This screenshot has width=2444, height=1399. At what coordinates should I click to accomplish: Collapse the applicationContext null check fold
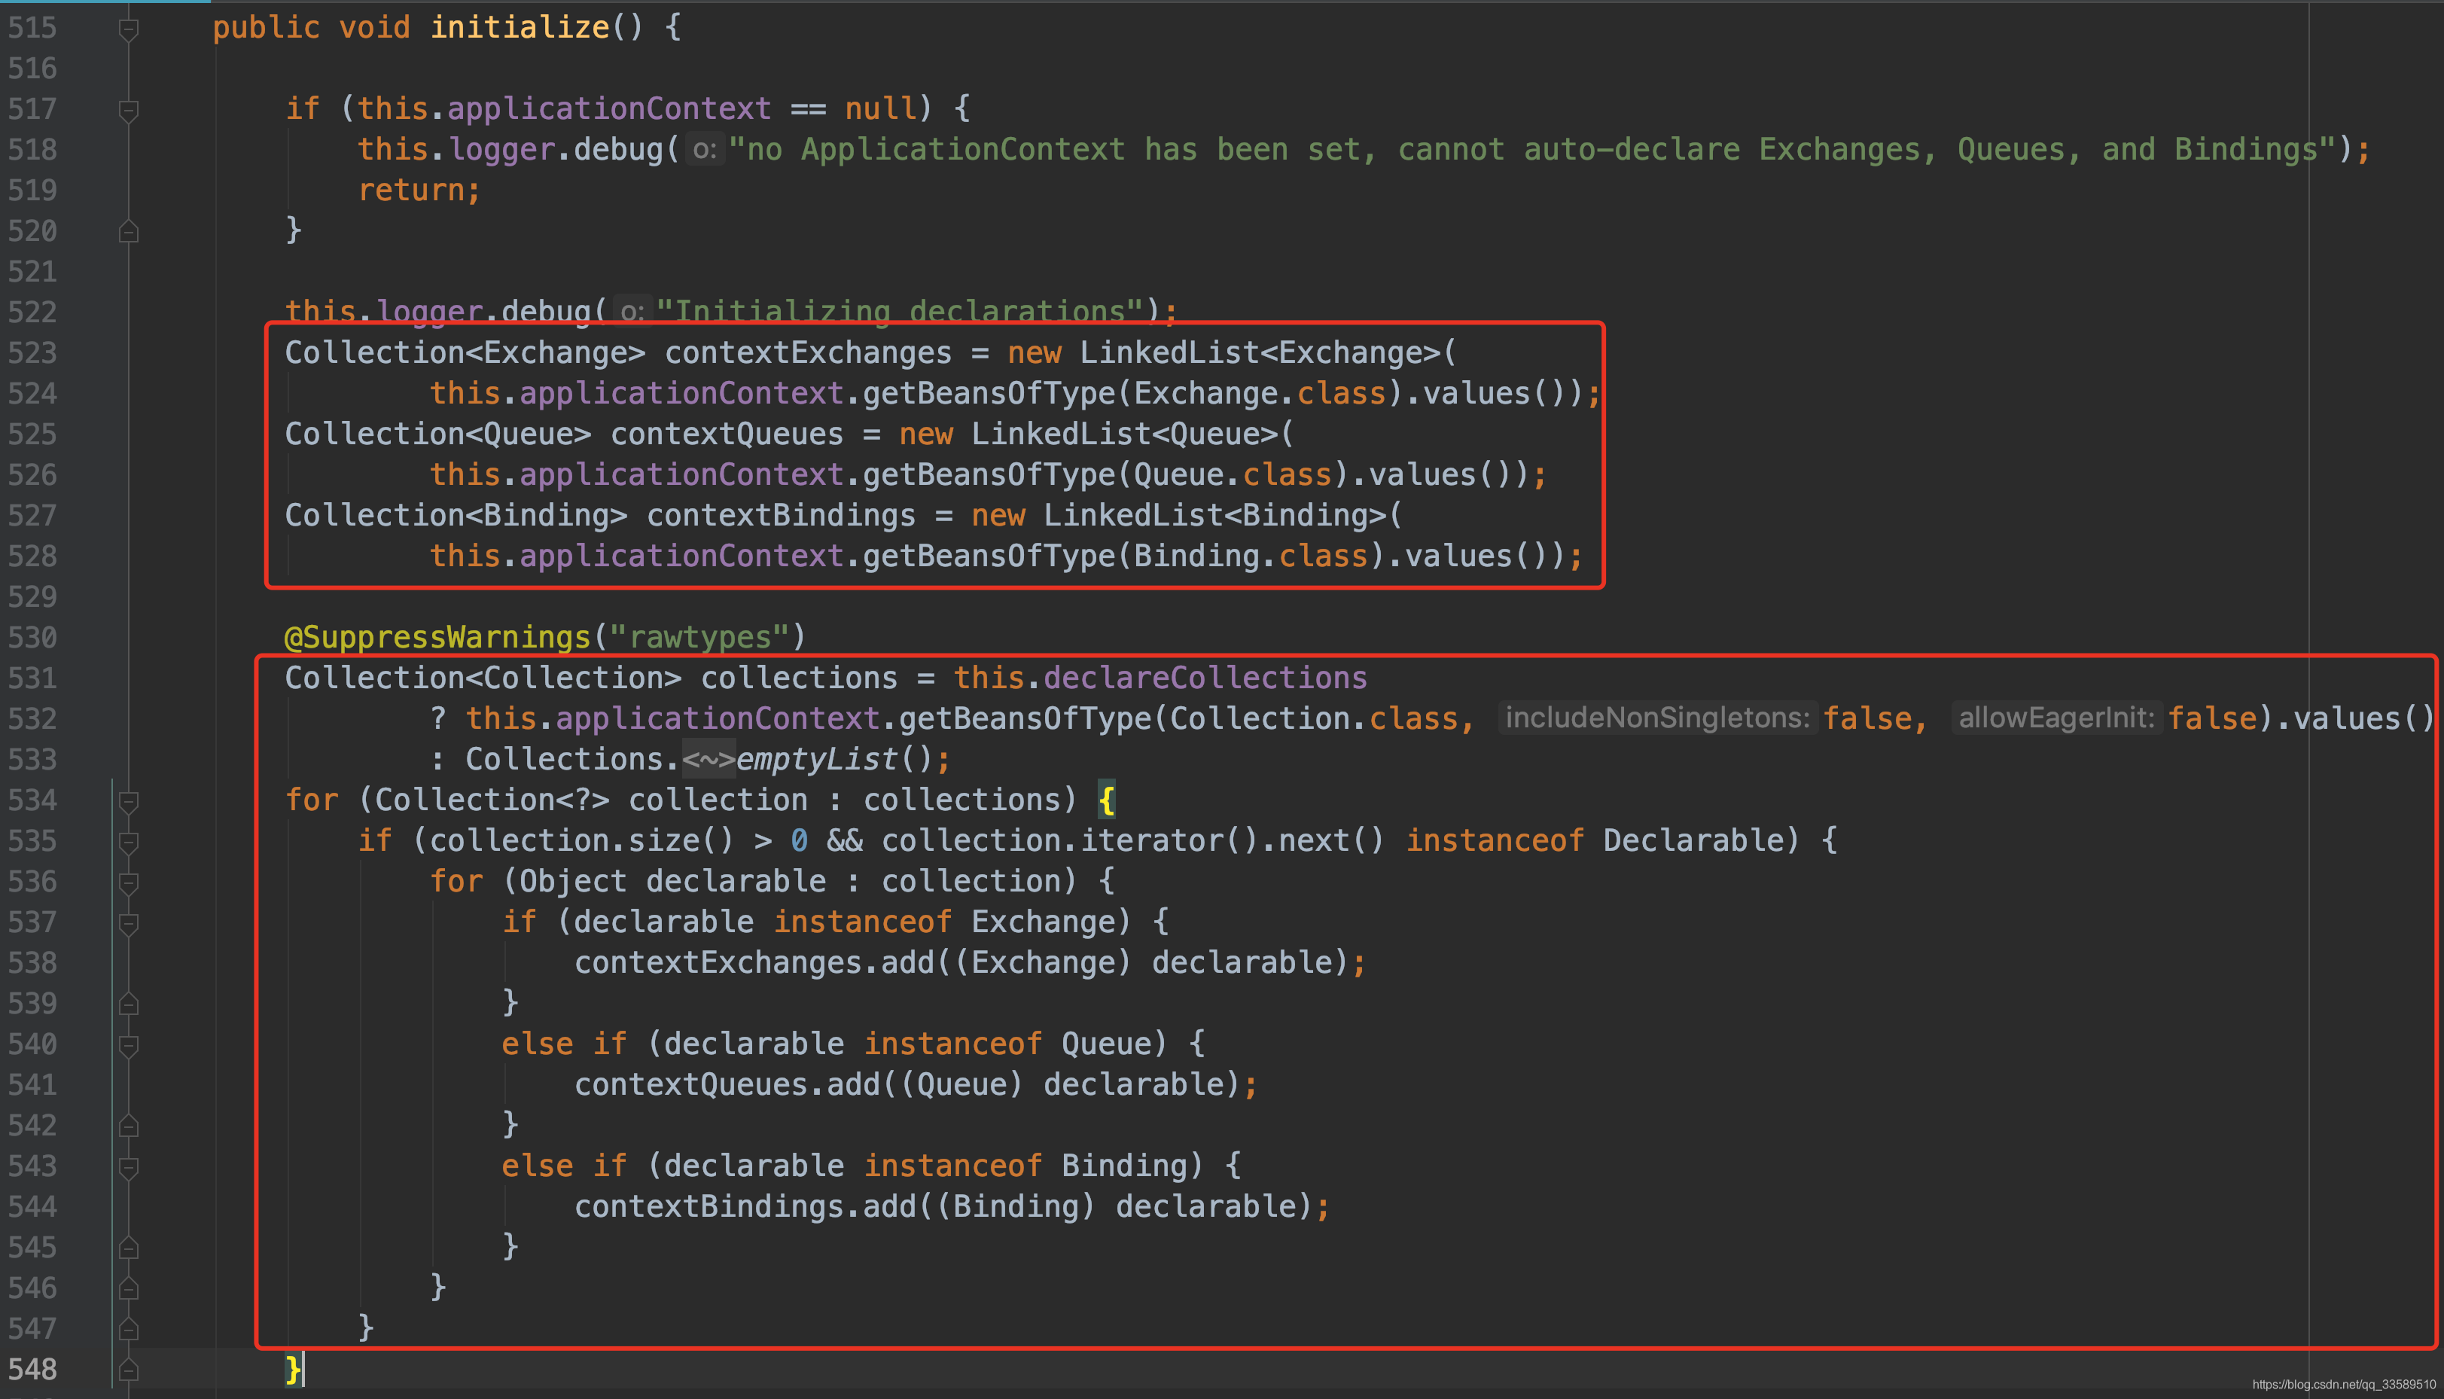click(129, 109)
